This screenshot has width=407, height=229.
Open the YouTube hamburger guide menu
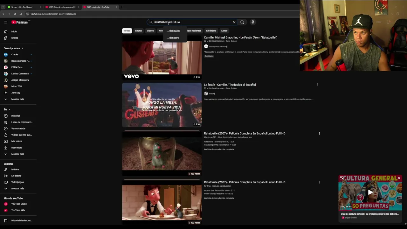(6, 22)
